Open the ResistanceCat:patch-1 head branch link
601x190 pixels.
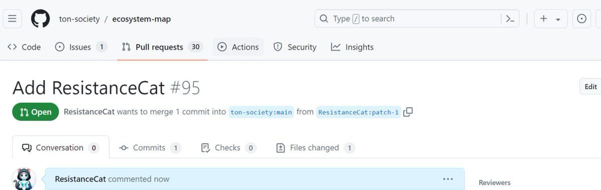[x=359, y=112]
